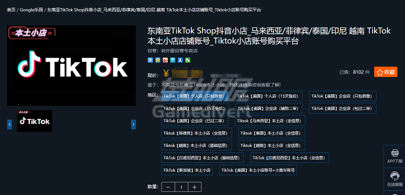Share via Sina Weibo icon

point(166,60)
